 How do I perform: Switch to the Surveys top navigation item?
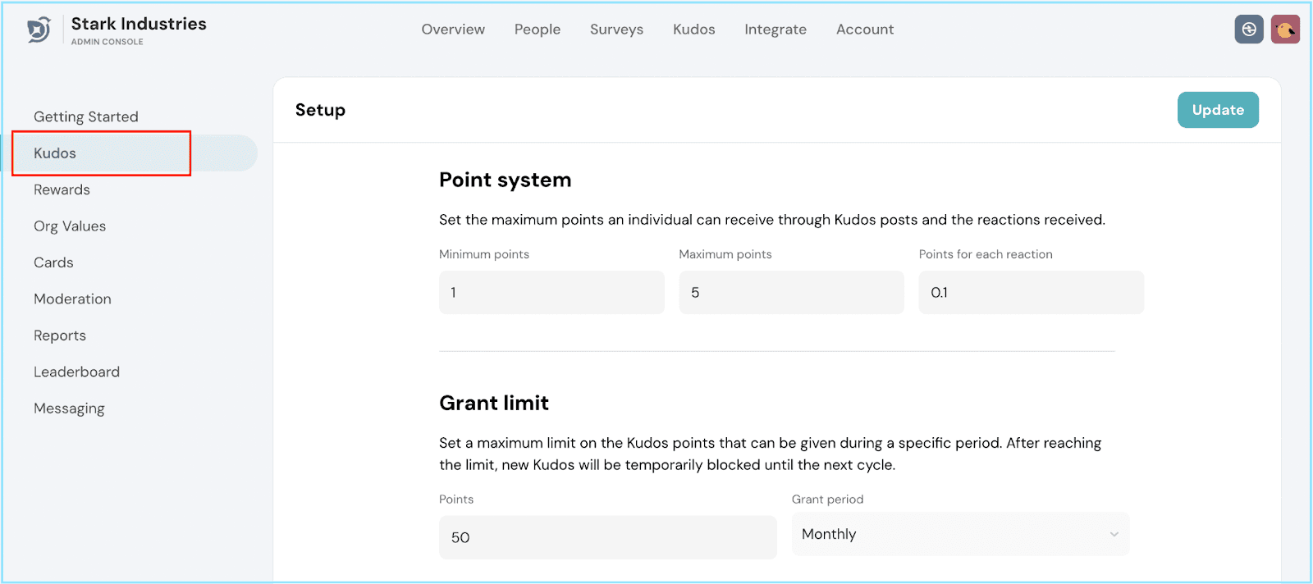pyautogui.click(x=616, y=30)
